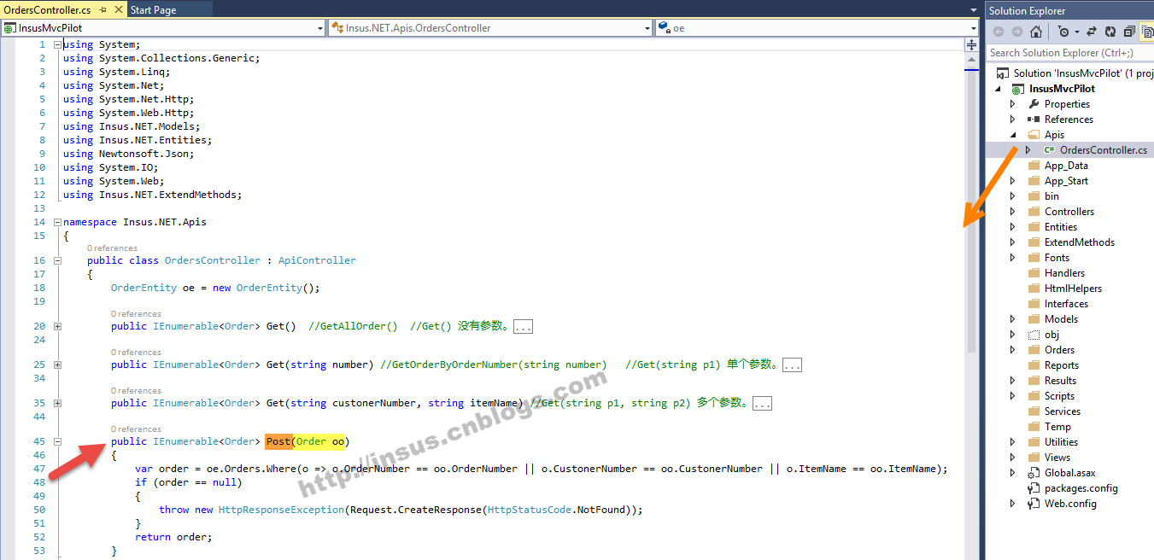
Task: Click '0 references' above Get() method
Action: point(136,314)
